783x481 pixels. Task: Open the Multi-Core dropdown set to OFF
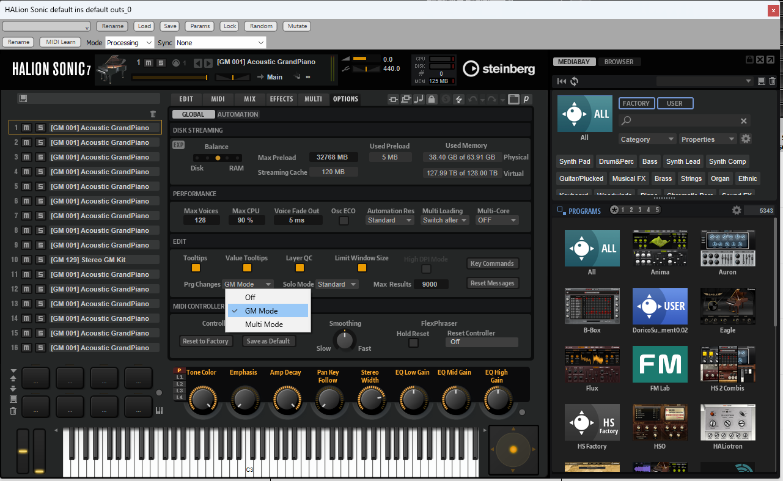pyautogui.click(x=497, y=220)
